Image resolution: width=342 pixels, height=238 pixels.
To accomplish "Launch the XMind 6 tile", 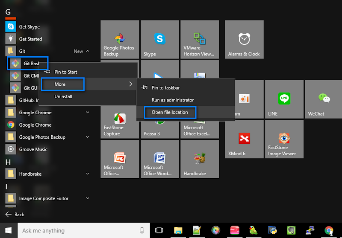I will click(x=244, y=139).
